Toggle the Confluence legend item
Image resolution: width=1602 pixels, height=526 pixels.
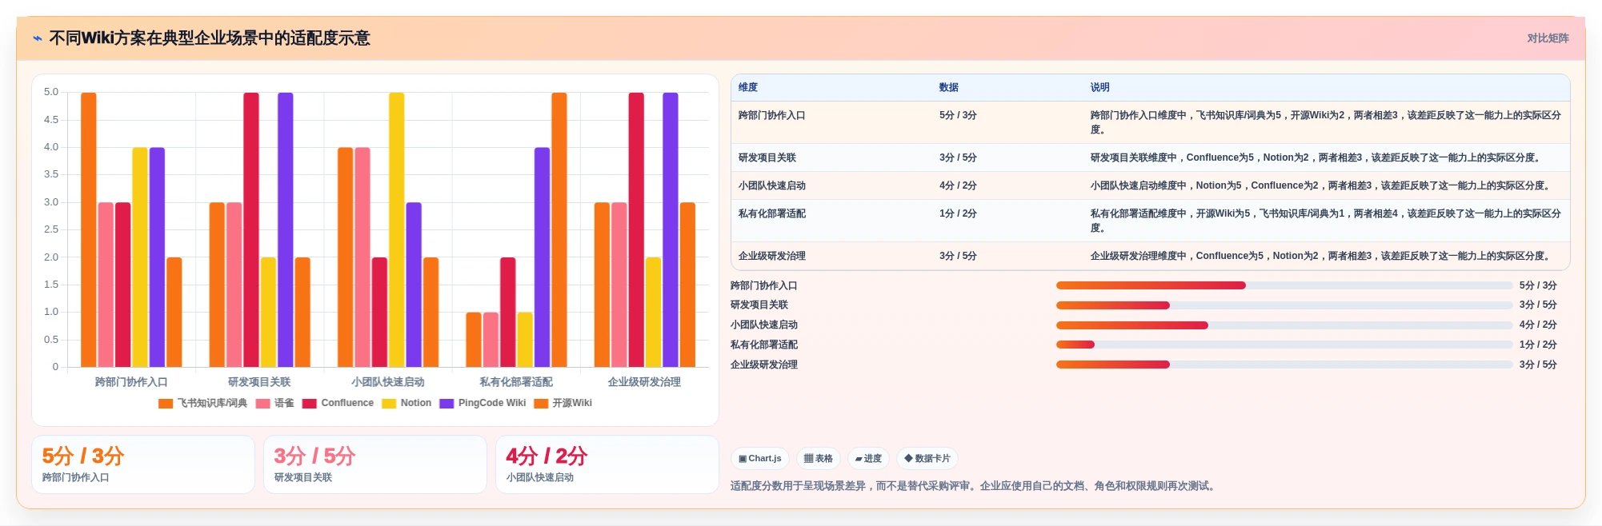point(338,403)
